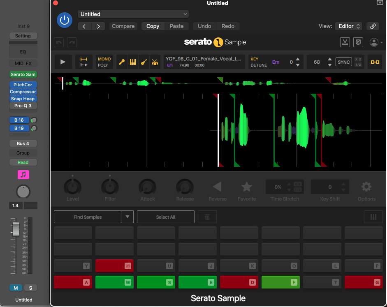Click Serato undo arrow icon

pyautogui.click(x=59, y=42)
